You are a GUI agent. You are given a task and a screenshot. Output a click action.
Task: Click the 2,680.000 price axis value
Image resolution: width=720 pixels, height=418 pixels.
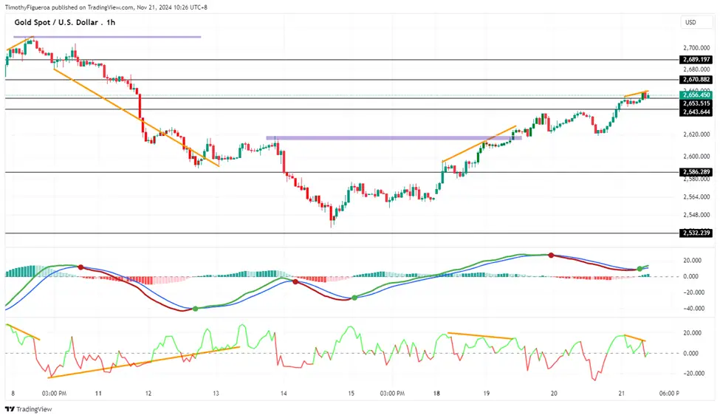(696, 69)
